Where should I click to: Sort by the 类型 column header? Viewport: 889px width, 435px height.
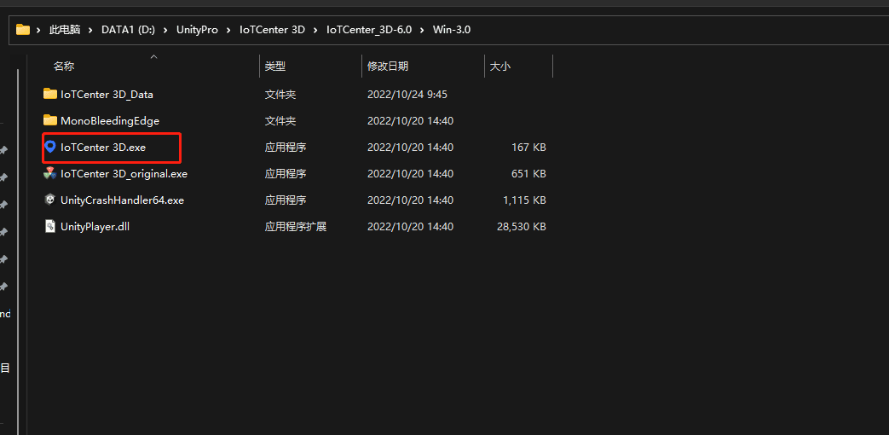[x=275, y=67]
